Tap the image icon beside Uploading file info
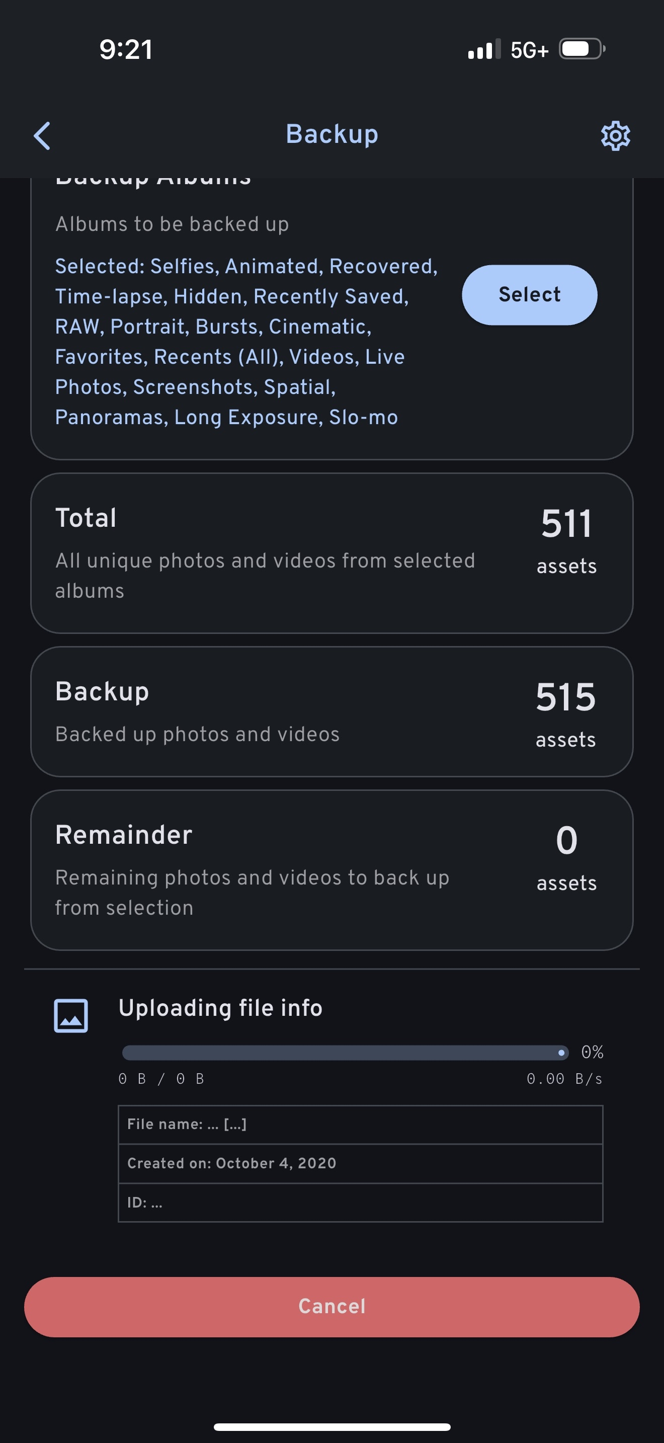664x1443 pixels. (x=70, y=1015)
